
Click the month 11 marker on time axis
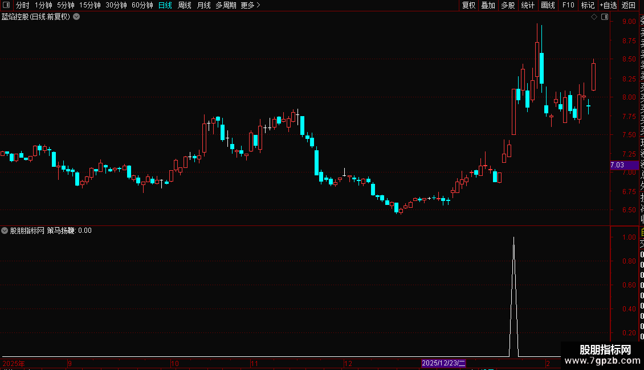coord(254,363)
